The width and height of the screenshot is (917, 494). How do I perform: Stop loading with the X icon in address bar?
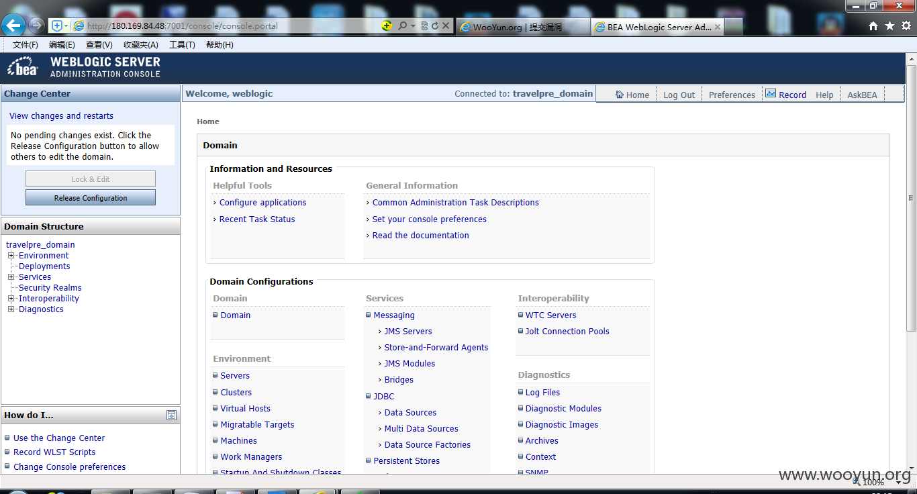(x=446, y=26)
